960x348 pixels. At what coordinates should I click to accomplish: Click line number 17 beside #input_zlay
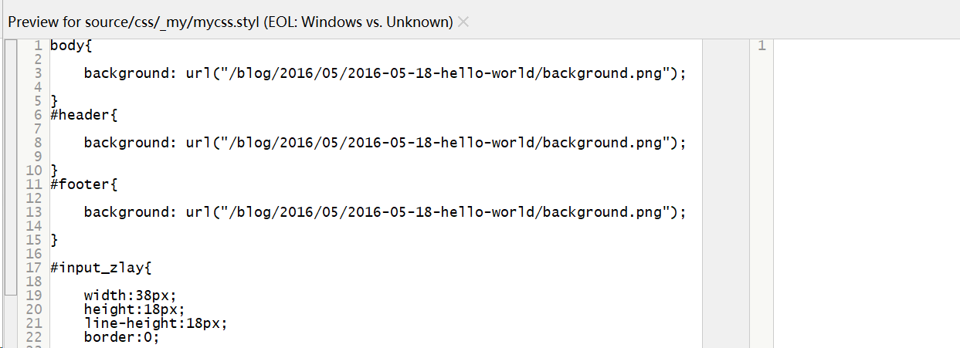(34, 268)
